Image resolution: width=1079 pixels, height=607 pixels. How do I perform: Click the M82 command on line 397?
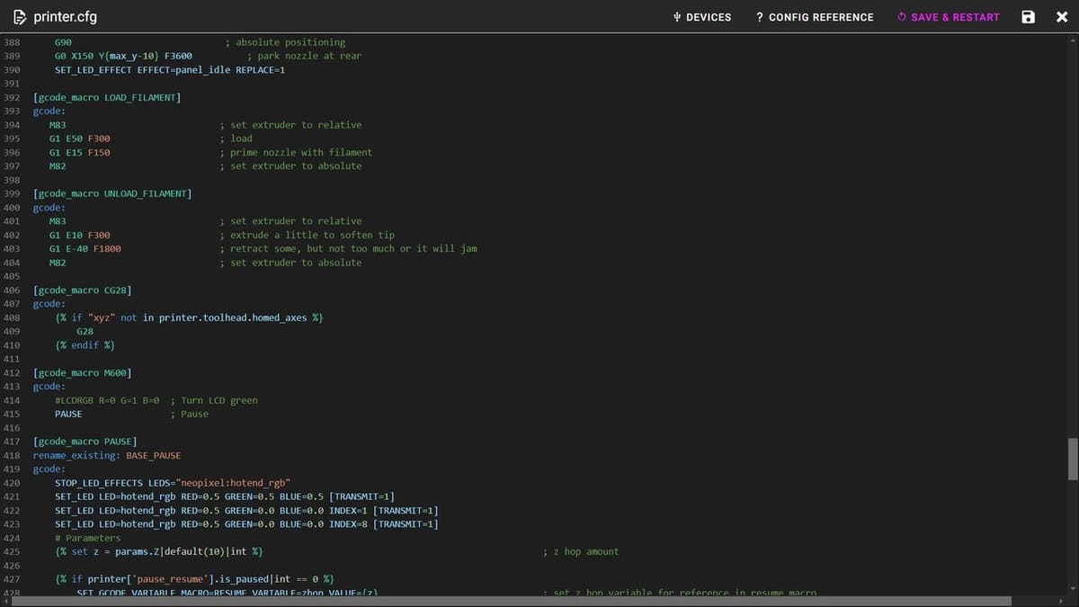pos(58,165)
